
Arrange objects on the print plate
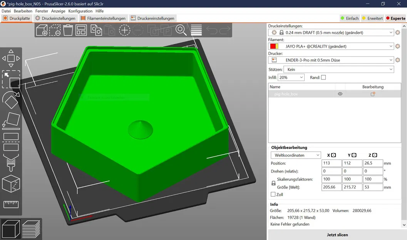pos(81,31)
